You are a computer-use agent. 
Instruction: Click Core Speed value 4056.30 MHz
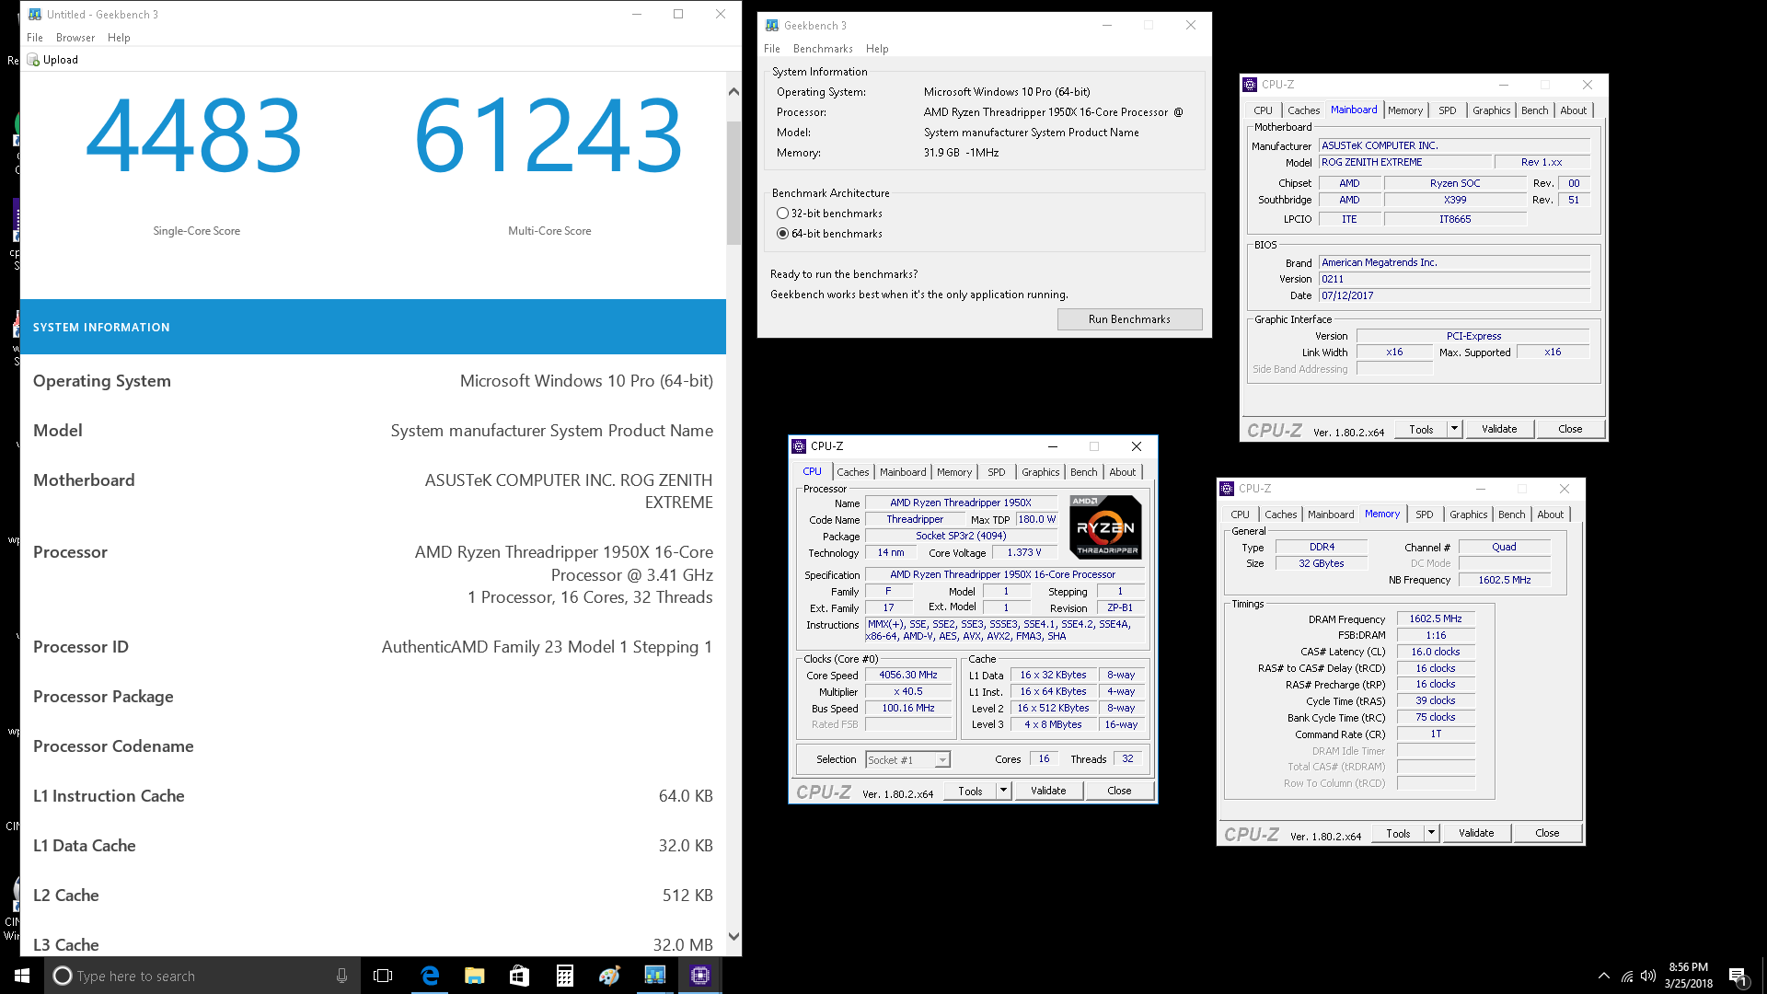(907, 675)
